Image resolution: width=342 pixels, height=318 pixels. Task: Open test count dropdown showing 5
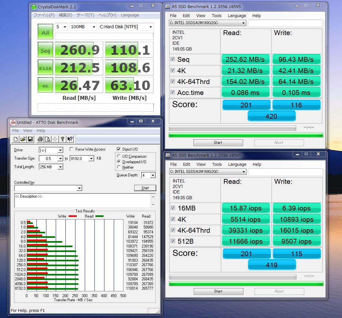[x=61, y=27]
